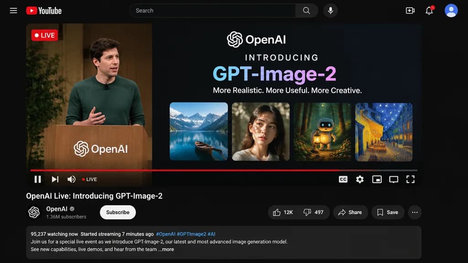Enter full screen mode
The height and width of the screenshot is (263, 468).
410,179
